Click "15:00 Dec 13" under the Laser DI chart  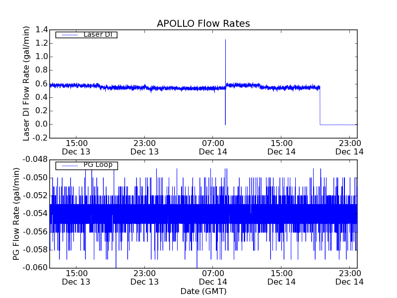tap(76, 148)
